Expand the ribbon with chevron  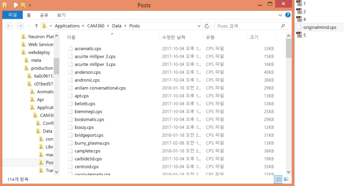(280, 15)
